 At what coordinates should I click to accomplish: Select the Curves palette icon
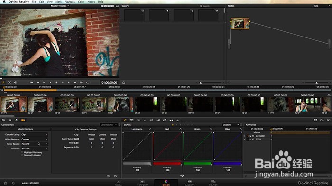pos(125,120)
